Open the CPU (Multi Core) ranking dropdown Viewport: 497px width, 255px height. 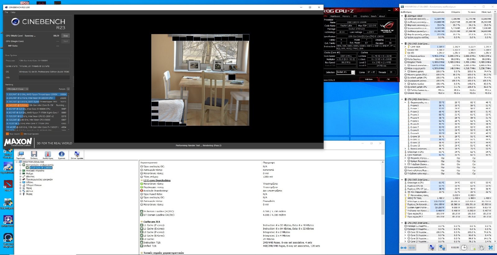click(17, 89)
